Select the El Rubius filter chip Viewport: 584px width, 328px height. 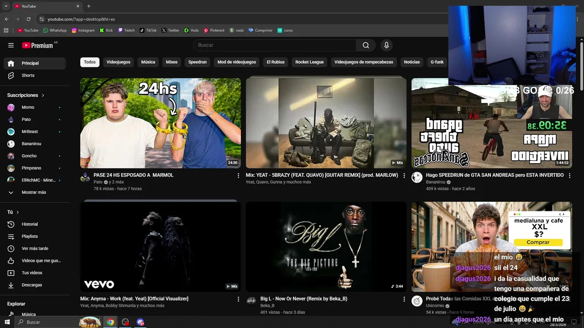(276, 62)
